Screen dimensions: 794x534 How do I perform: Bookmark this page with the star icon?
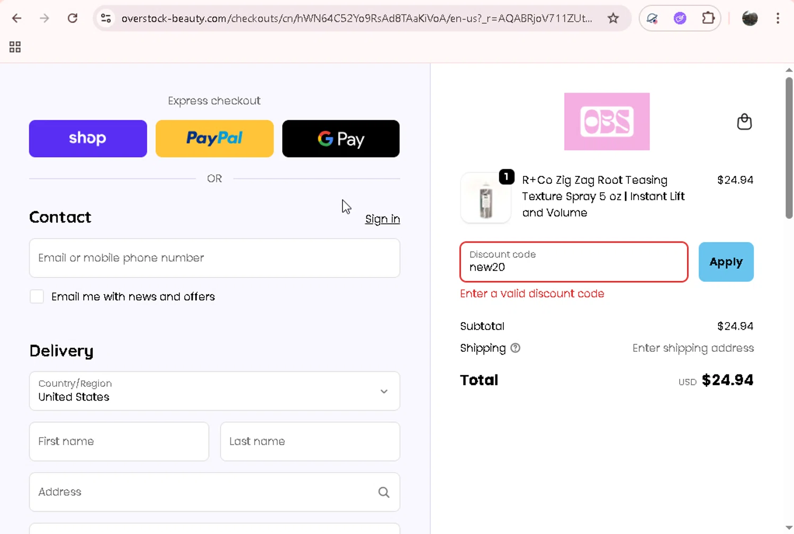pos(613,18)
